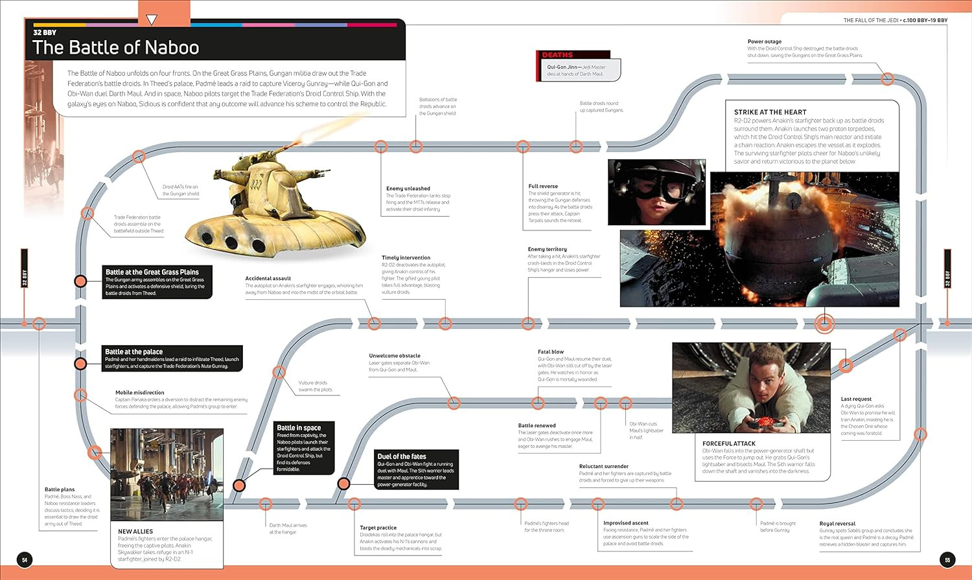The image size is (972, 580).
Task: Click the Obi-Wan holding holocron photo
Action: [x=752, y=388]
